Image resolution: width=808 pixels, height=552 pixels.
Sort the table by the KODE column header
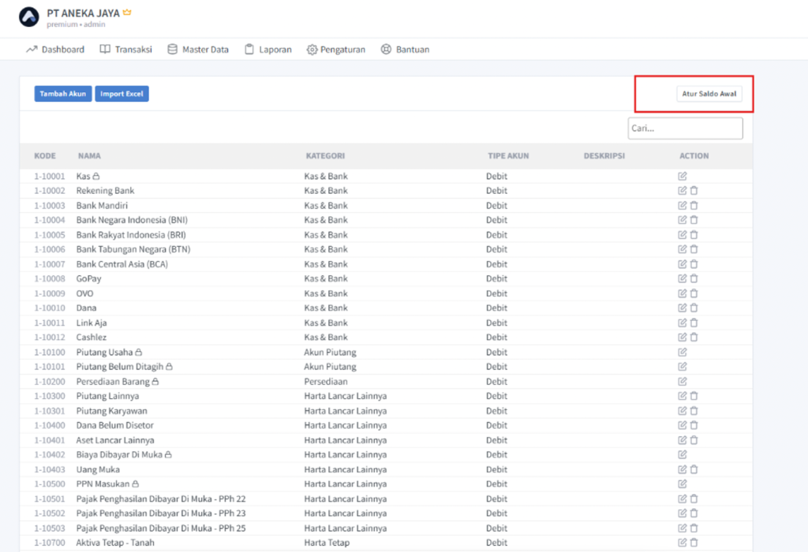coord(45,156)
